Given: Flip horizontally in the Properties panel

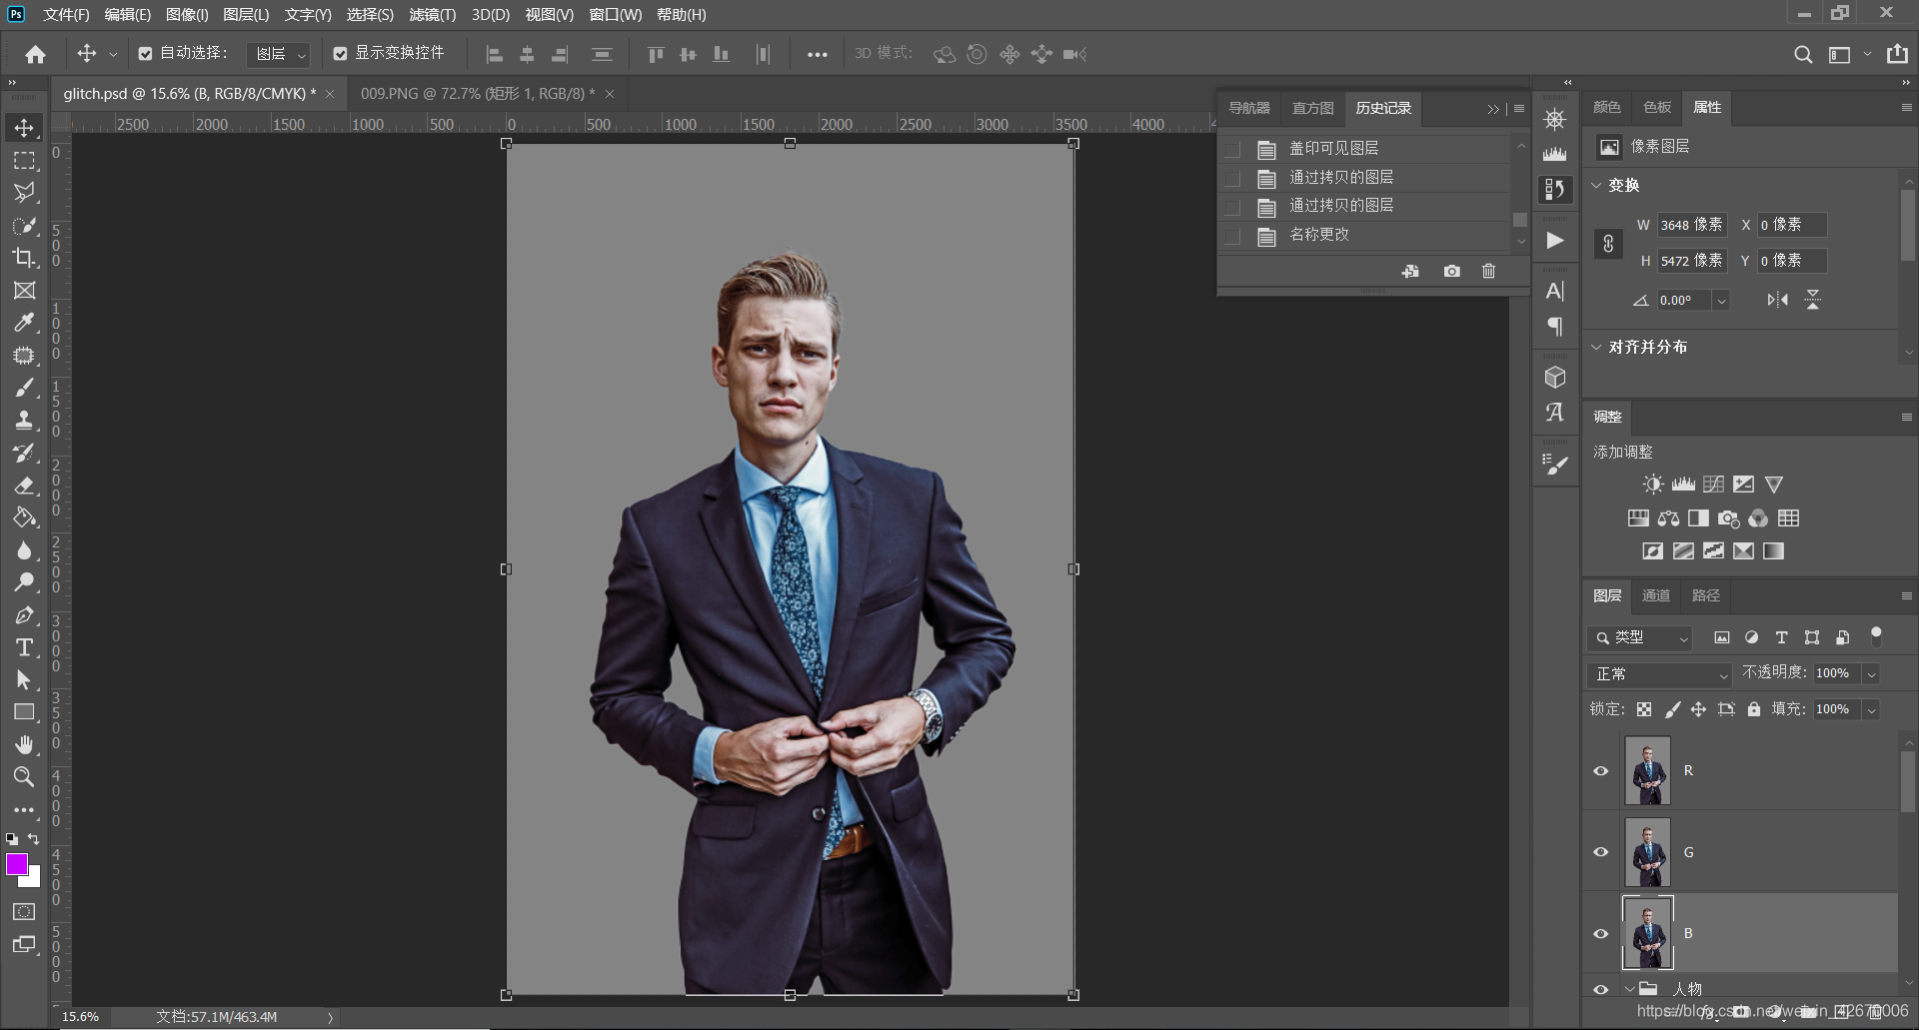Looking at the screenshot, I should [1777, 300].
